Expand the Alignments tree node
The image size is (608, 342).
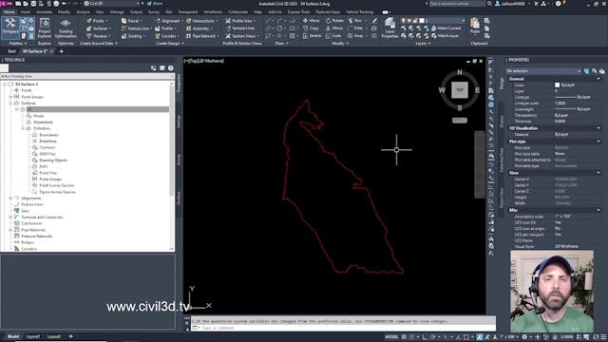click(10, 199)
